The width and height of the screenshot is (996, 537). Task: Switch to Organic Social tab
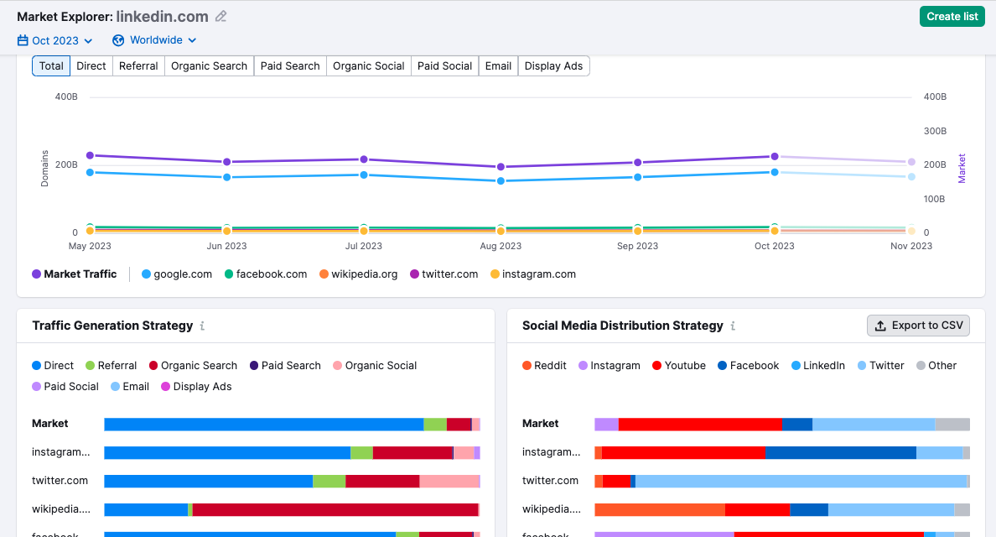tap(368, 66)
